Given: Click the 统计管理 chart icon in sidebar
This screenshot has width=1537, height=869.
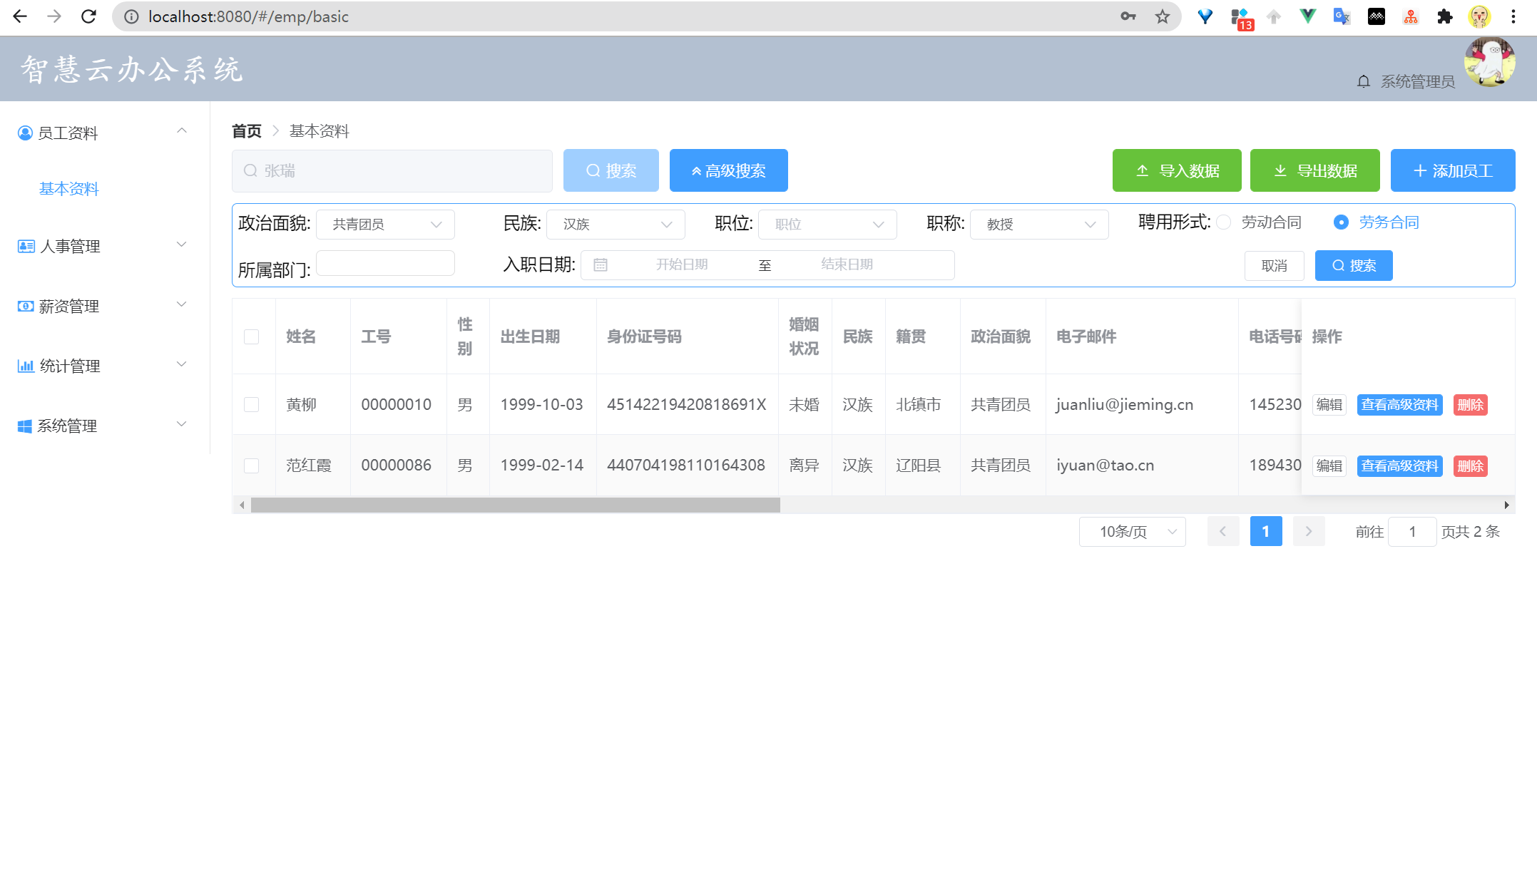Looking at the screenshot, I should pyautogui.click(x=26, y=366).
